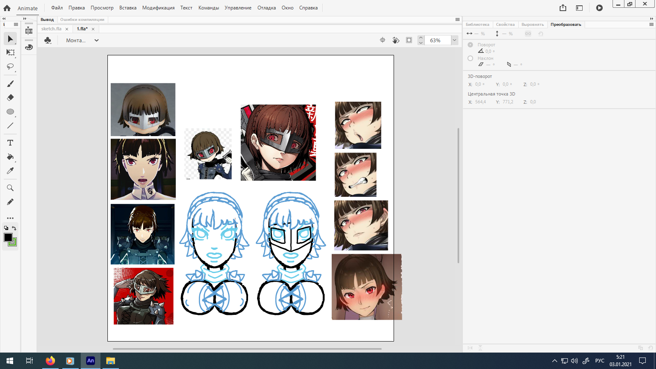Select the Наклон radio button
Viewport: 656px width, 369px height.
[x=470, y=58]
